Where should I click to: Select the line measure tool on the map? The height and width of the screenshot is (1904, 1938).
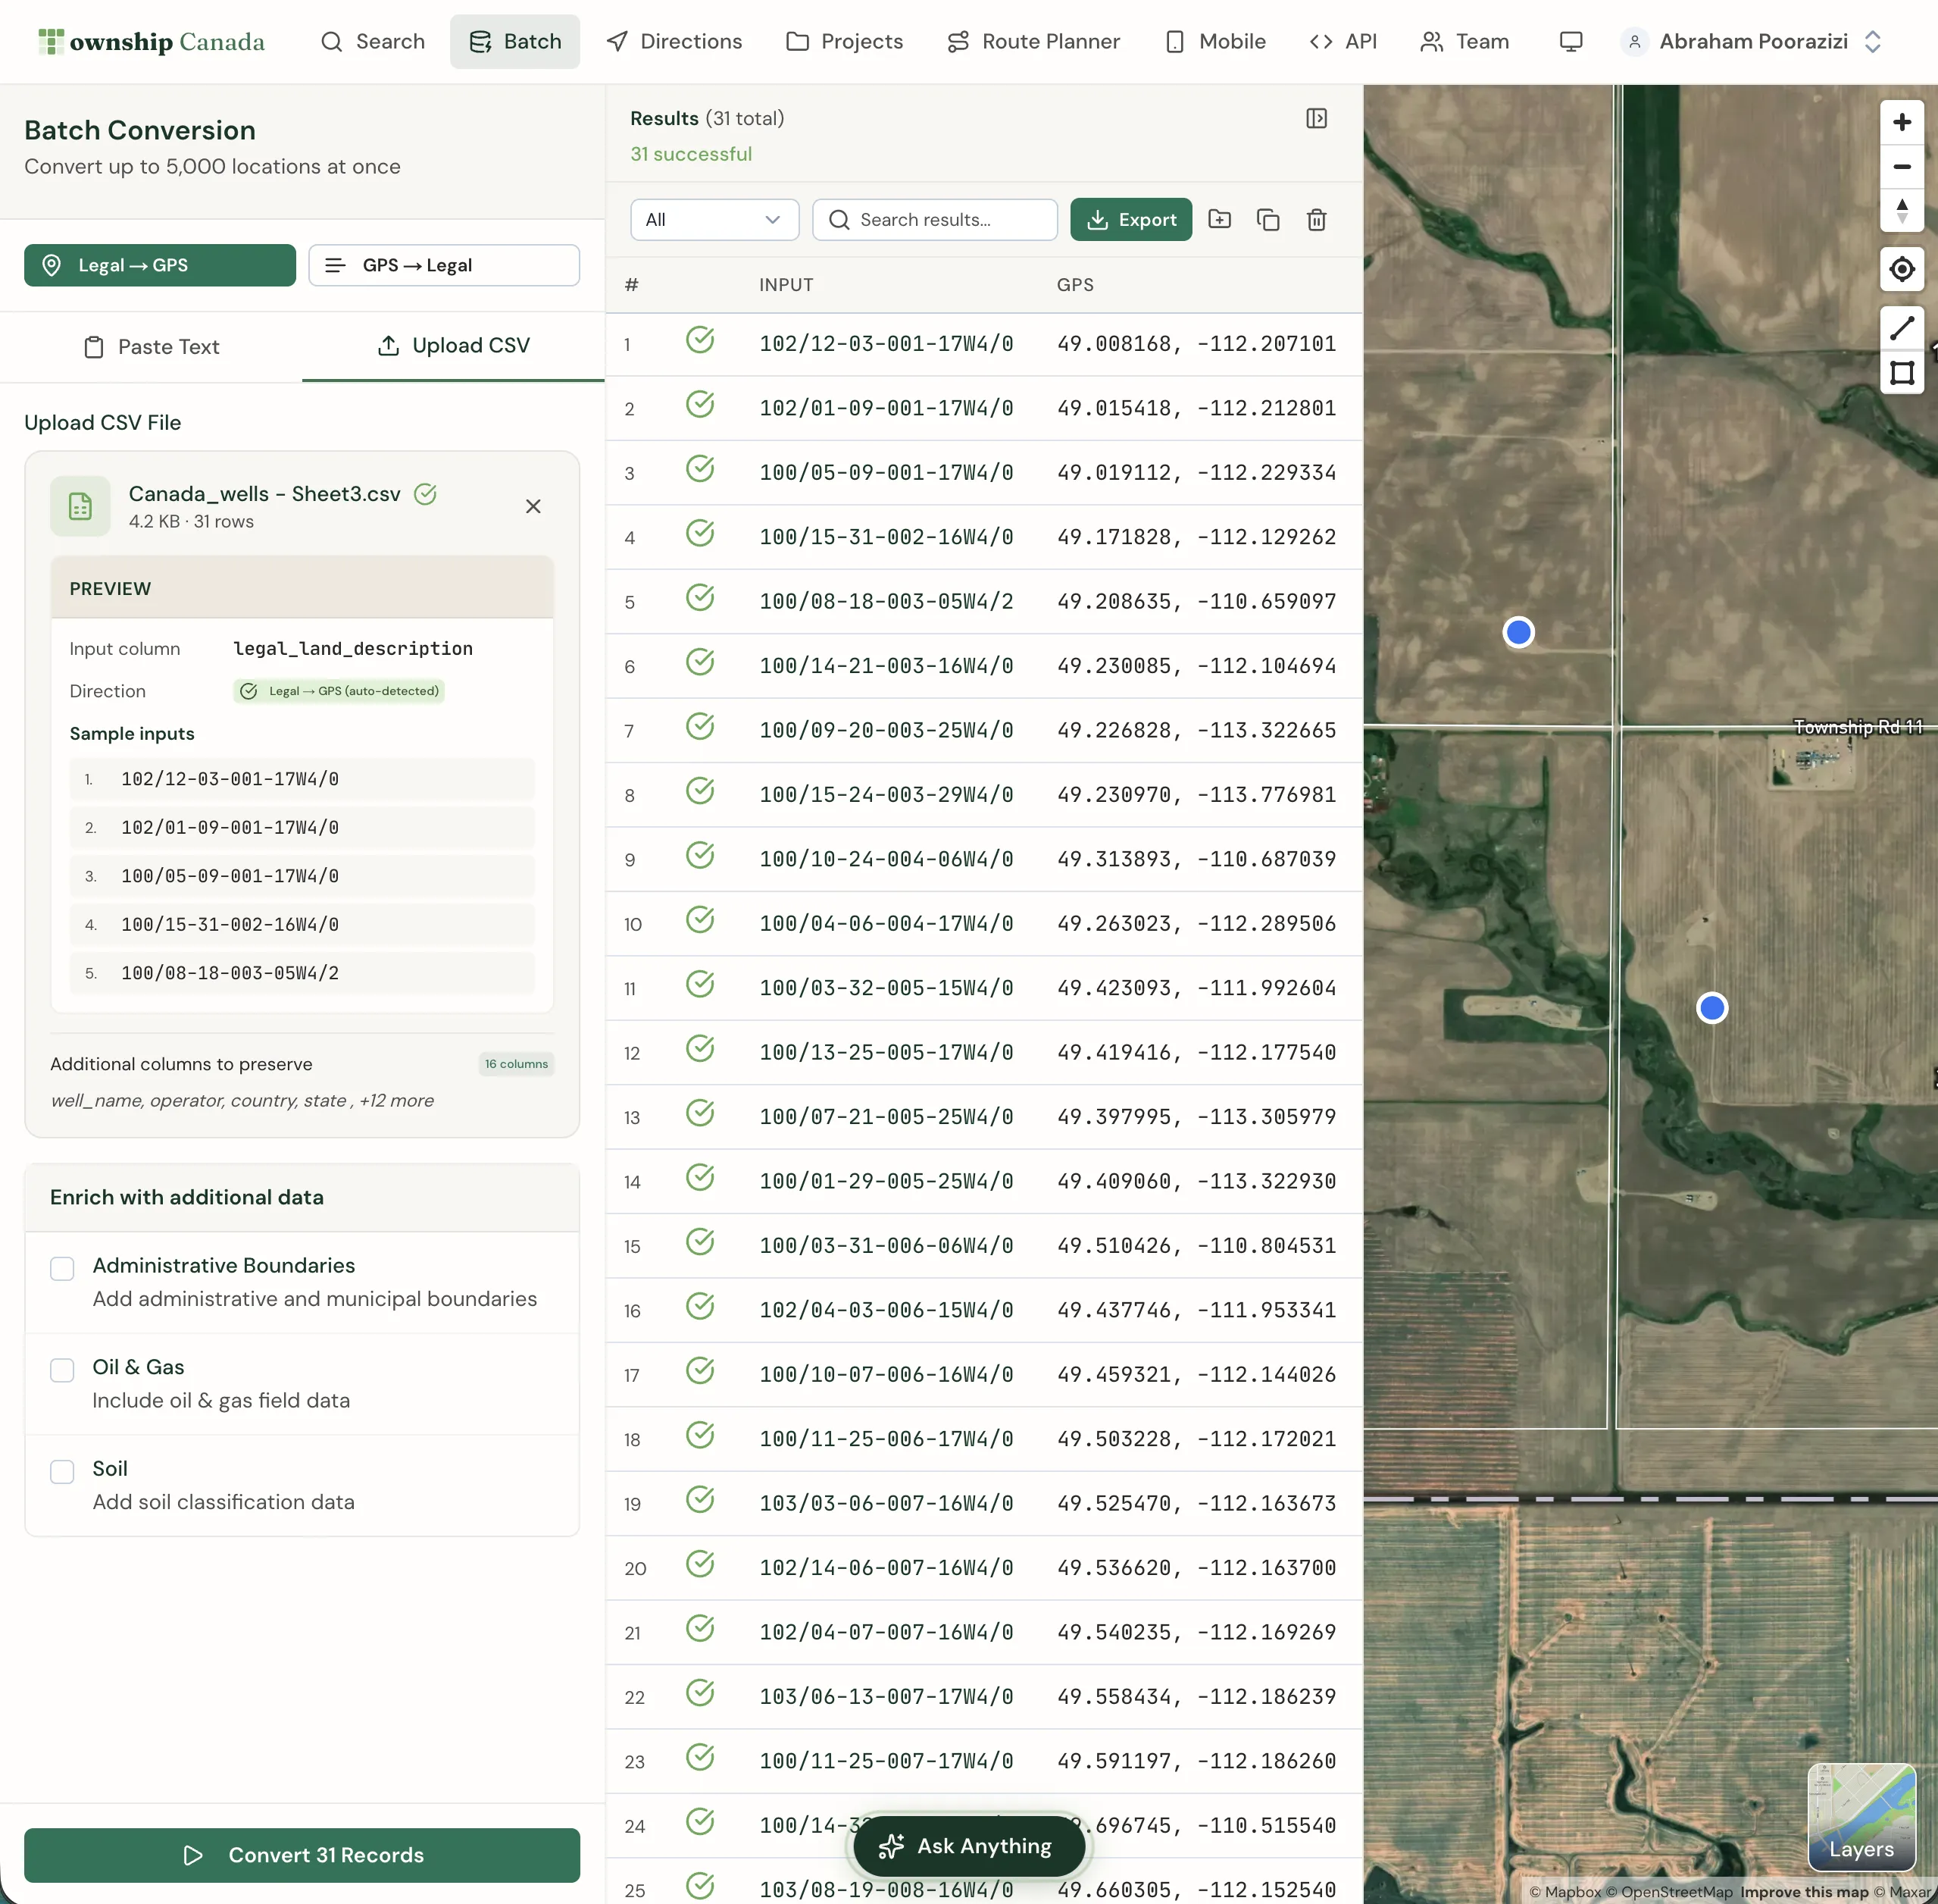1901,328
